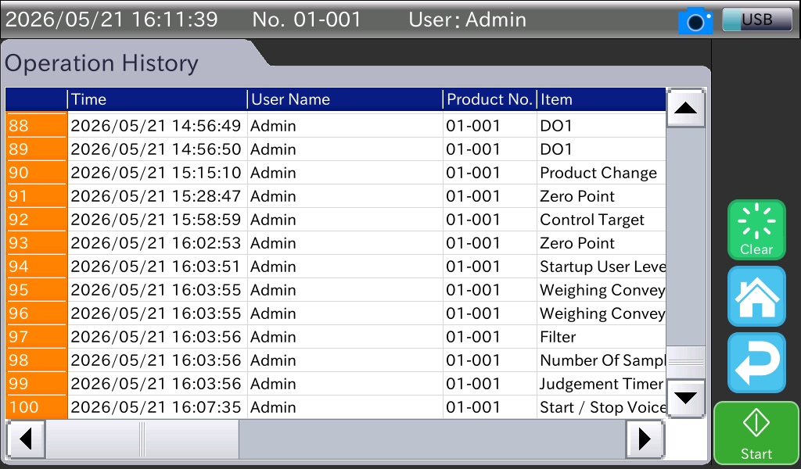Click the horizontal scrollbar's left arrow
The width and height of the screenshot is (801, 469).
[x=26, y=439]
